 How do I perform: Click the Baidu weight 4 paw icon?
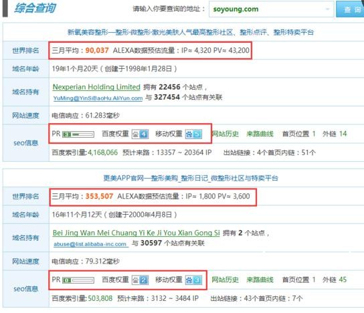[140, 134]
